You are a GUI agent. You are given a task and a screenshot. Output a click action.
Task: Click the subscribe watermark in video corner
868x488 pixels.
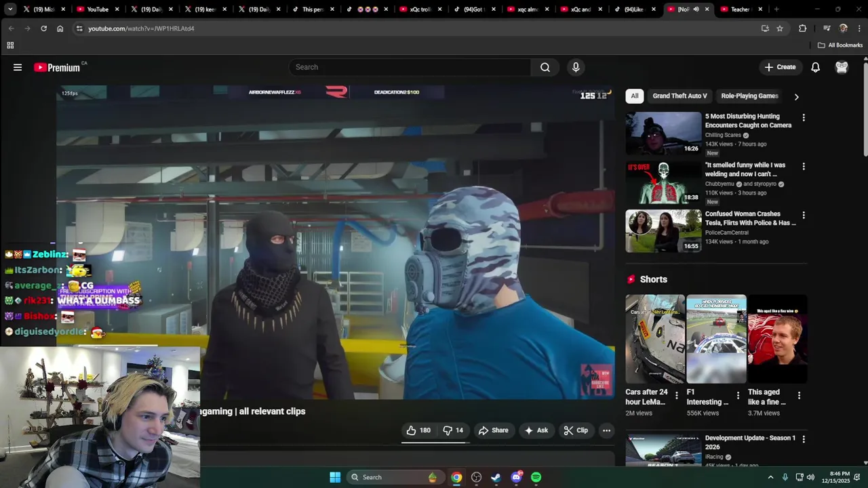(597, 380)
